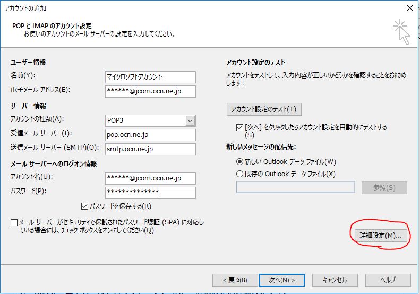Viewport: 420px width, 294px height.
Task: Click the existing data file path field
Action: [295, 187]
